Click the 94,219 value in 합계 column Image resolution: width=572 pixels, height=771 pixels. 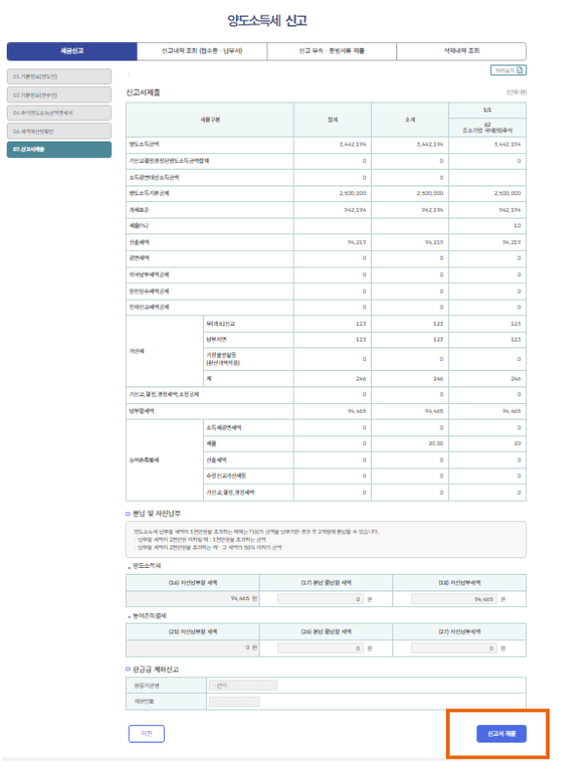357,242
